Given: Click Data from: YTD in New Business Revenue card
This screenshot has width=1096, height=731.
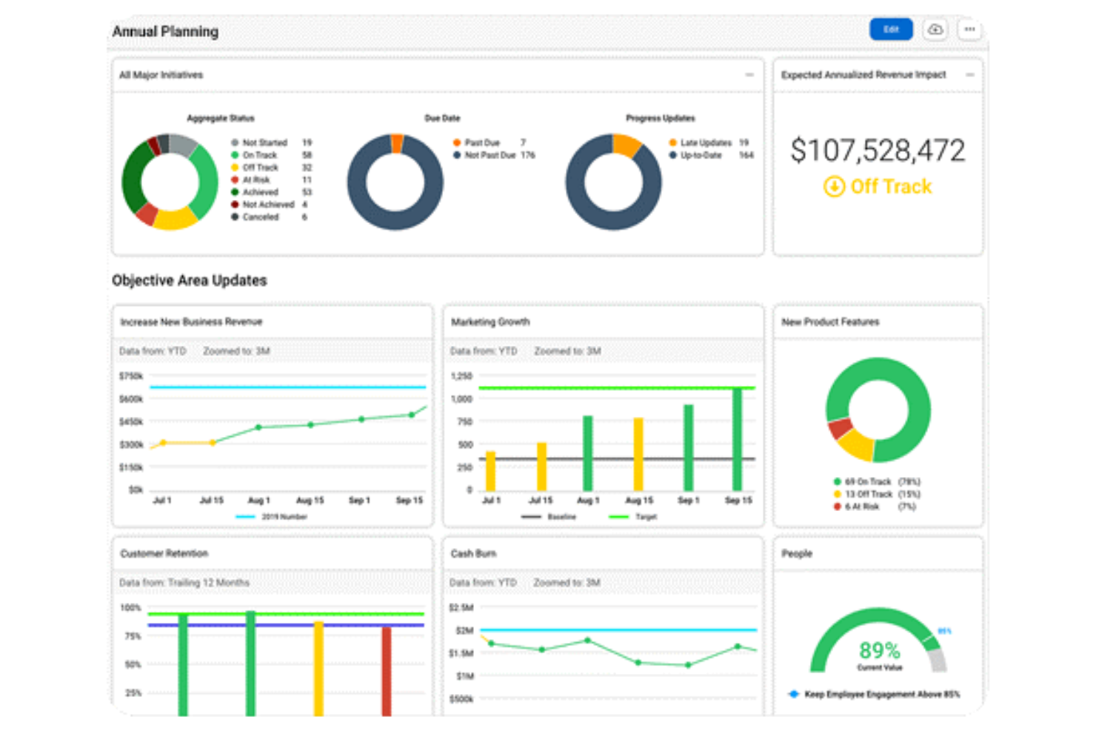Looking at the screenshot, I should pyautogui.click(x=153, y=351).
